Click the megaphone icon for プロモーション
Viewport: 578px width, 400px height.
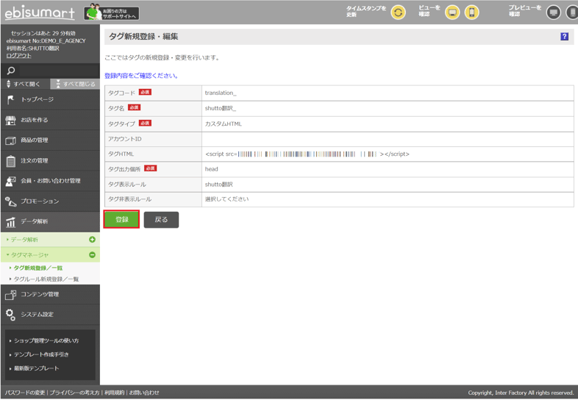point(11,201)
